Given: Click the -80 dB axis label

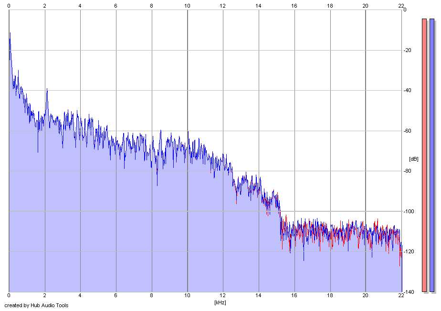Looking at the screenshot, I should (407, 171).
